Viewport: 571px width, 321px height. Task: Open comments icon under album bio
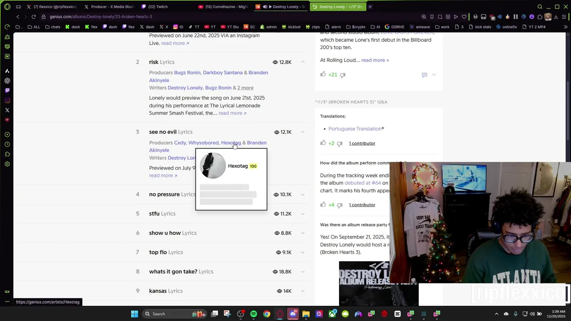[424, 75]
